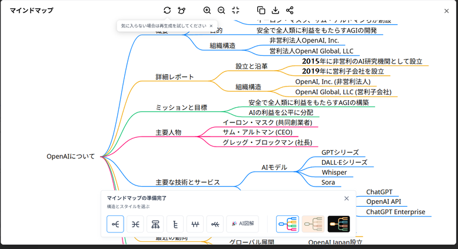Select the グレッグ・ブロックマン (社長) node
Screen dimensions: 458x249
point(267,142)
